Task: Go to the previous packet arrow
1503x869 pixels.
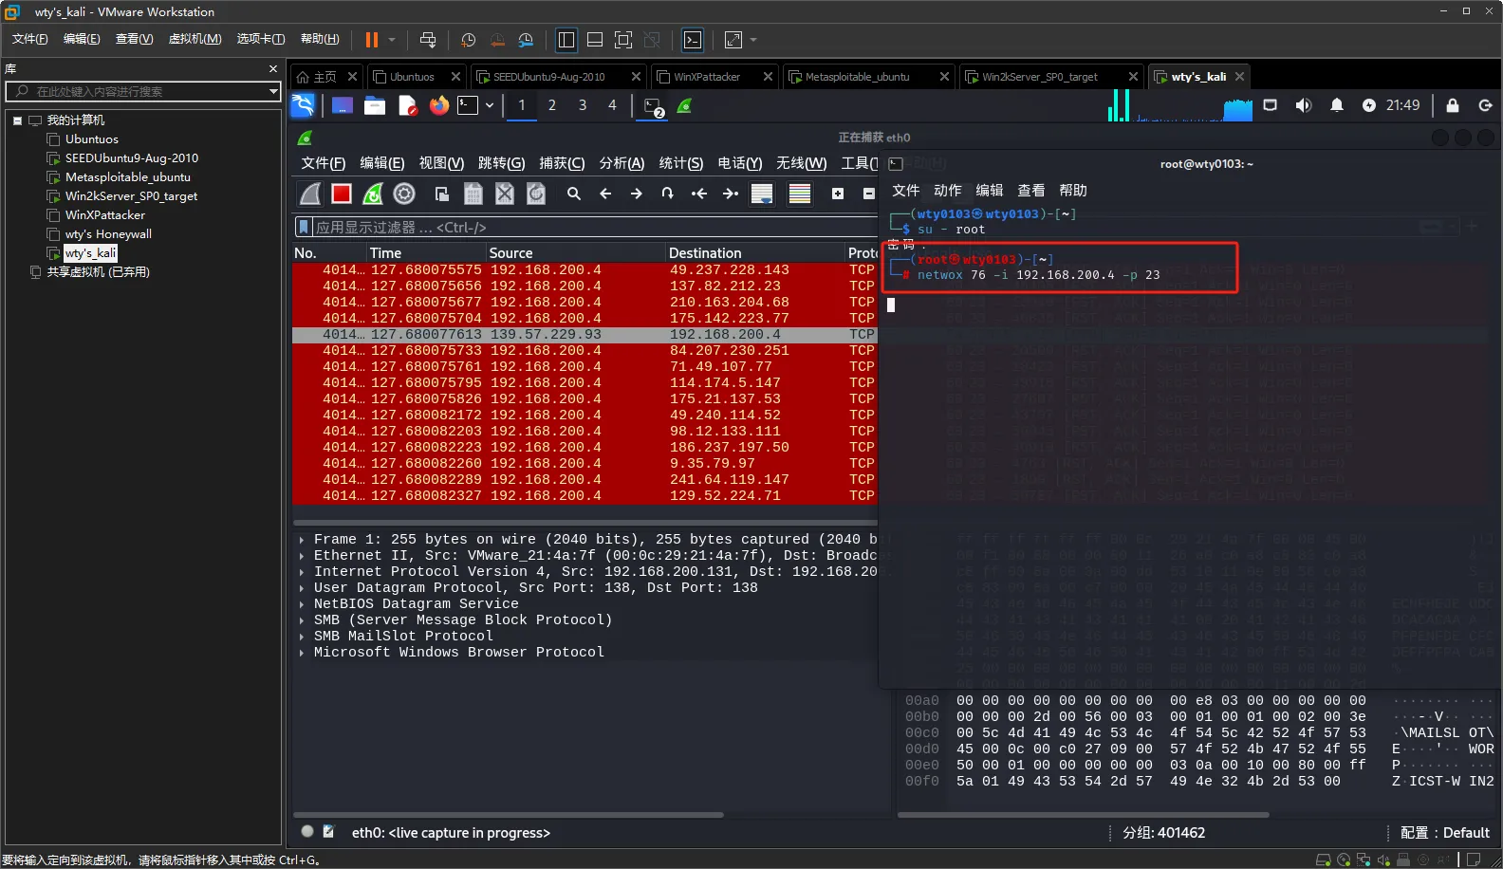Action: click(605, 194)
